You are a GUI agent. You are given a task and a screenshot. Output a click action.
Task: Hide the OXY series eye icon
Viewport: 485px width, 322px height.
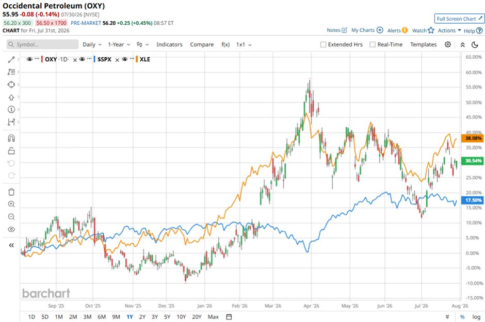[x=29, y=59]
